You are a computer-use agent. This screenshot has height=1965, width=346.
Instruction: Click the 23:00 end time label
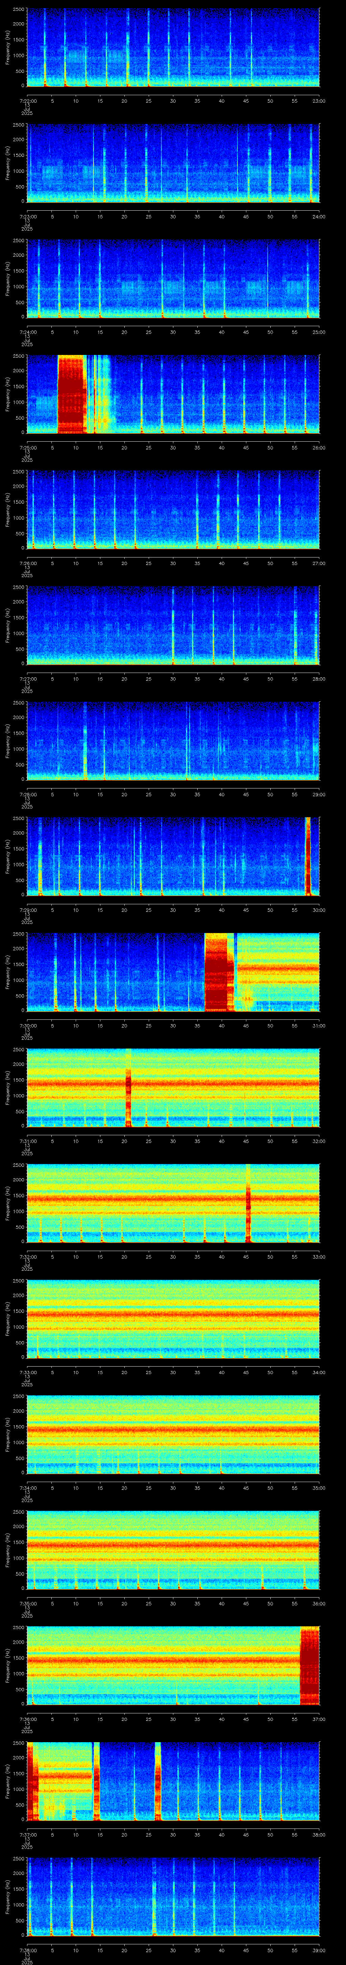[x=319, y=101]
